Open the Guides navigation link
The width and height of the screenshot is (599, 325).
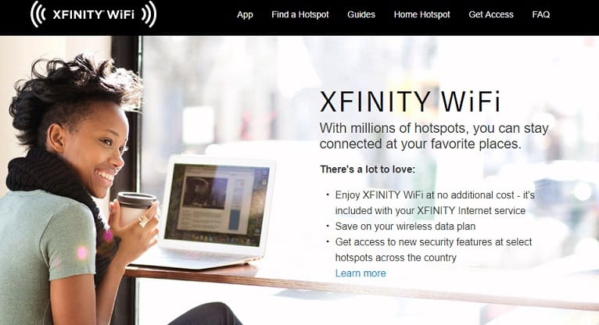[x=361, y=15]
